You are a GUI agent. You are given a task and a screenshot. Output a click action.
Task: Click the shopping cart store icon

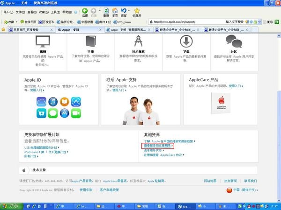pyautogui.click(x=41, y=113)
